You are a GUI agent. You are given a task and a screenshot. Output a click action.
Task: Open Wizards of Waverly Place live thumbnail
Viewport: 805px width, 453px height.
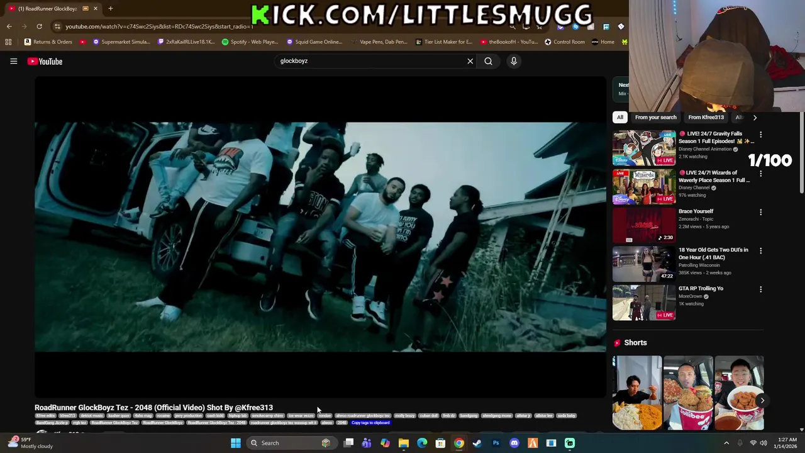coord(644,187)
